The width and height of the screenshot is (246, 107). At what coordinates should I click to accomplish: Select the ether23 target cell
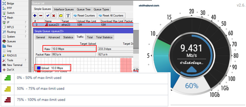[69, 25]
